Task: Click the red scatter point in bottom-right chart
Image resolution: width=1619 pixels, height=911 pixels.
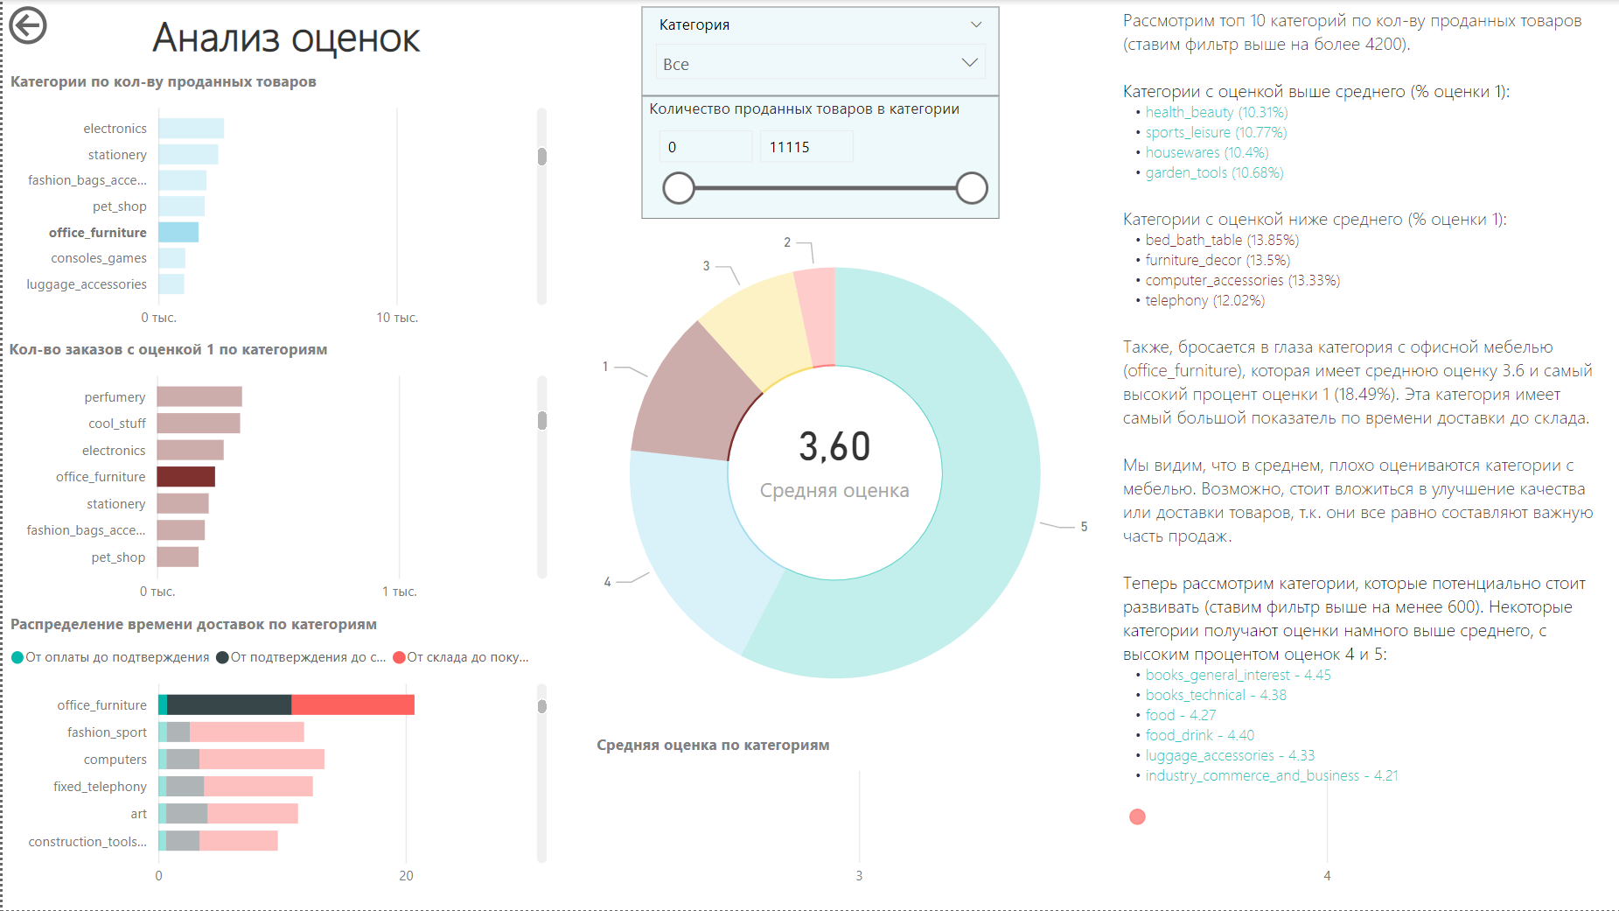Action: pos(1137,816)
